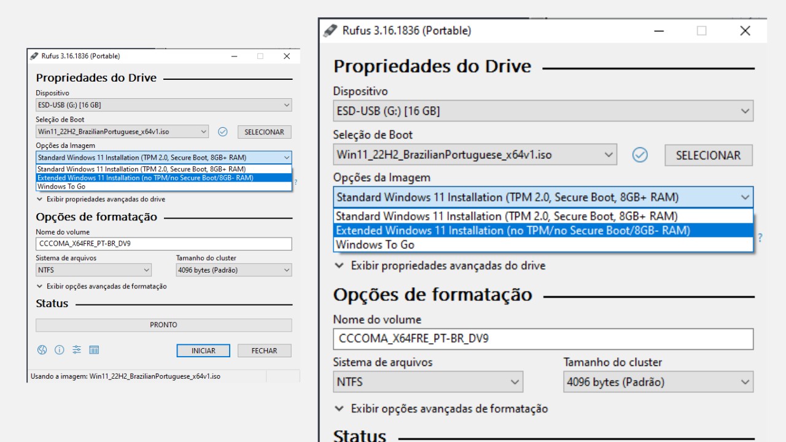Click the Rufus icon in the title bar

329,30
